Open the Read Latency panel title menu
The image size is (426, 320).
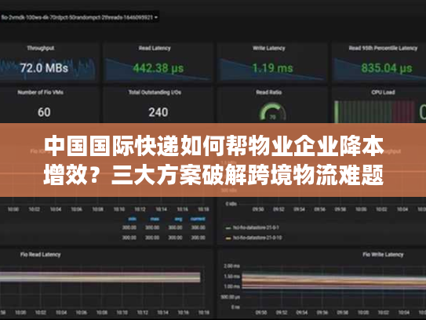(x=155, y=48)
